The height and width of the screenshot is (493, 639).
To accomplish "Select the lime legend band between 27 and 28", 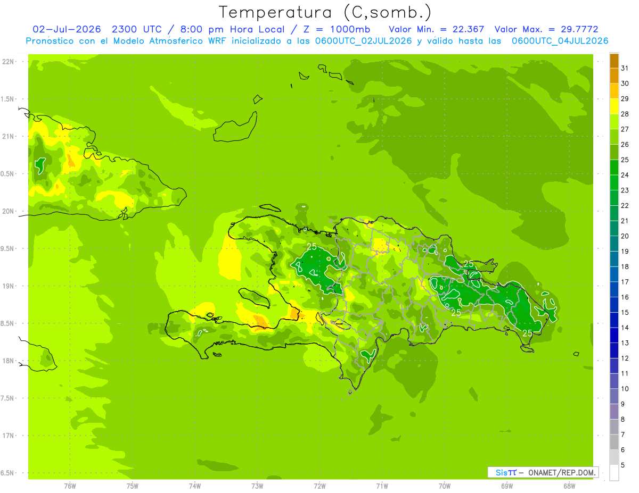I will (x=614, y=121).
